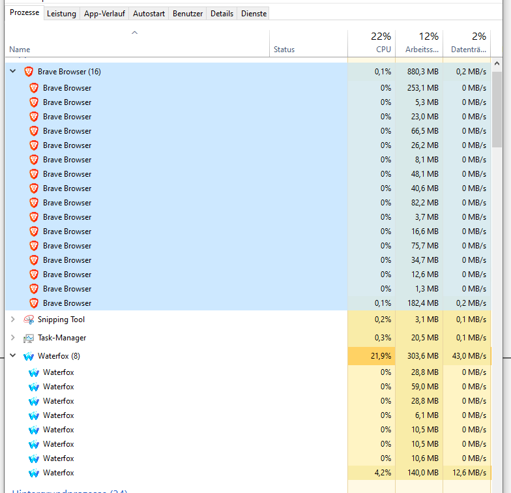Click the sort arrow above Name column

tap(134, 33)
